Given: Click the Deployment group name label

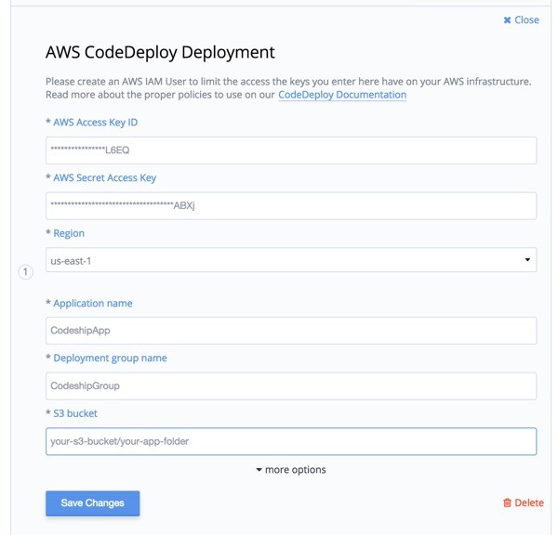Looking at the screenshot, I should [110, 358].
